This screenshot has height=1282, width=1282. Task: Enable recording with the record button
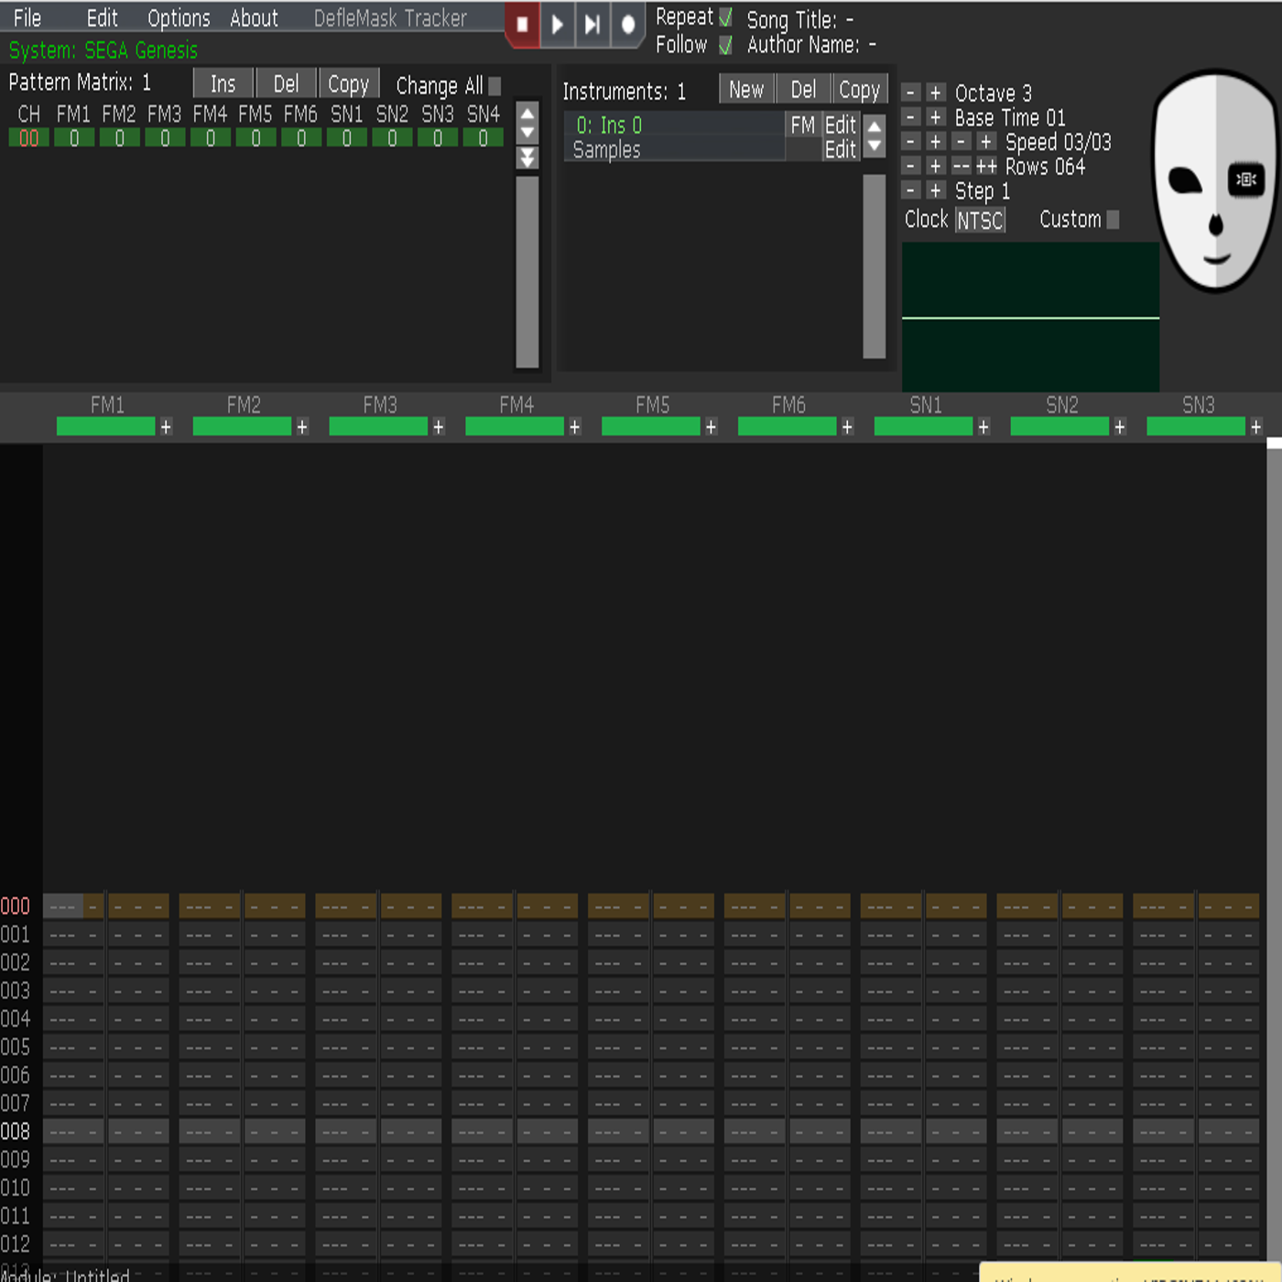(x=628, y=25)
